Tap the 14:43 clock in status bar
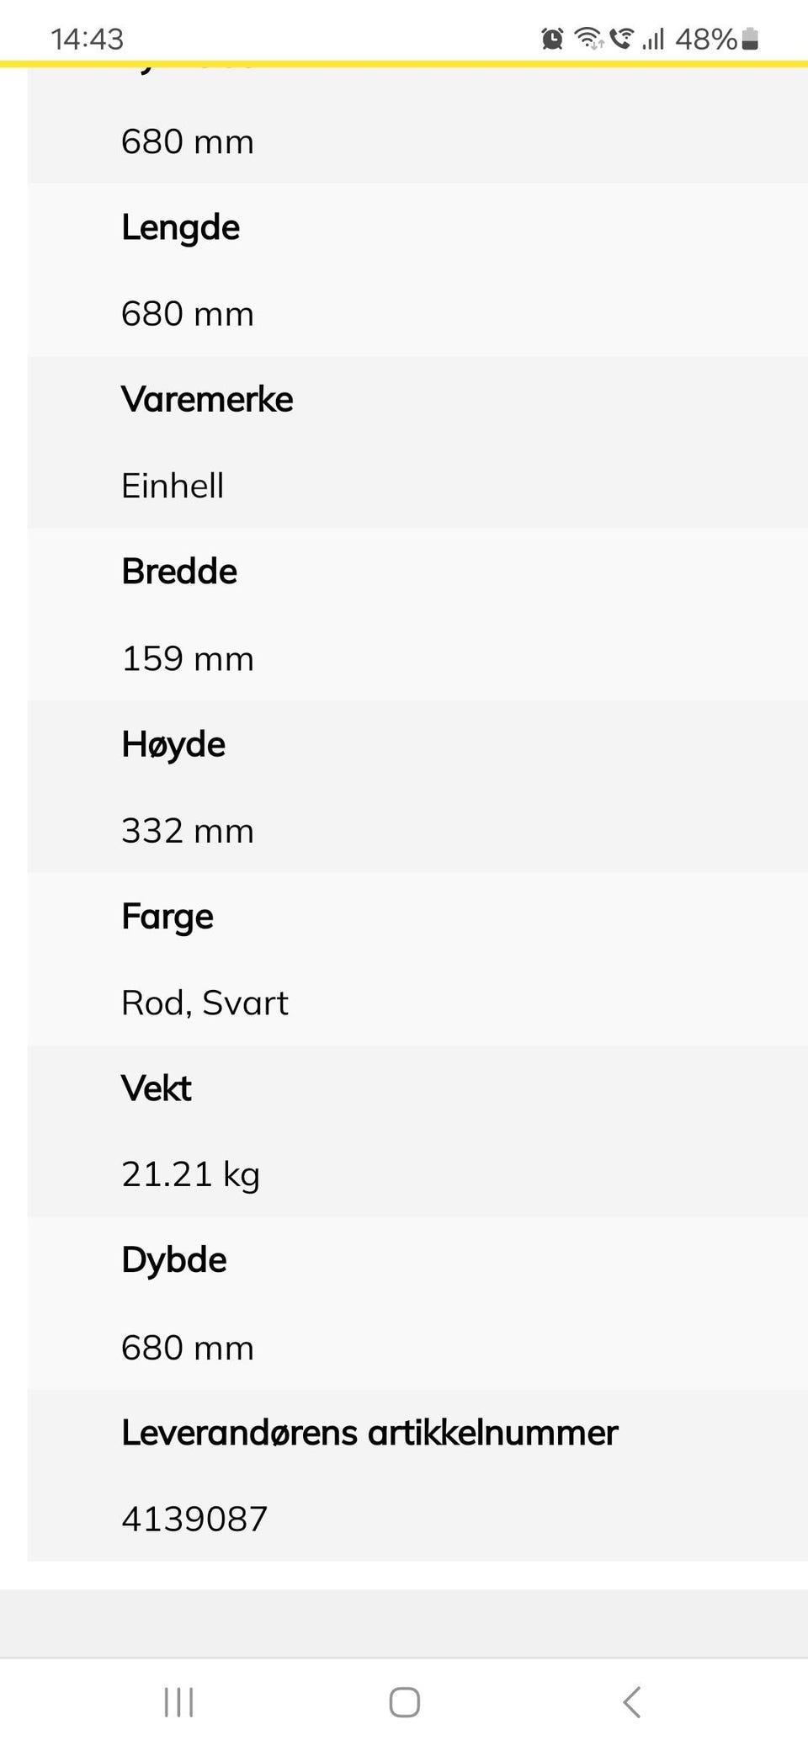 click(x=87, y=39)
